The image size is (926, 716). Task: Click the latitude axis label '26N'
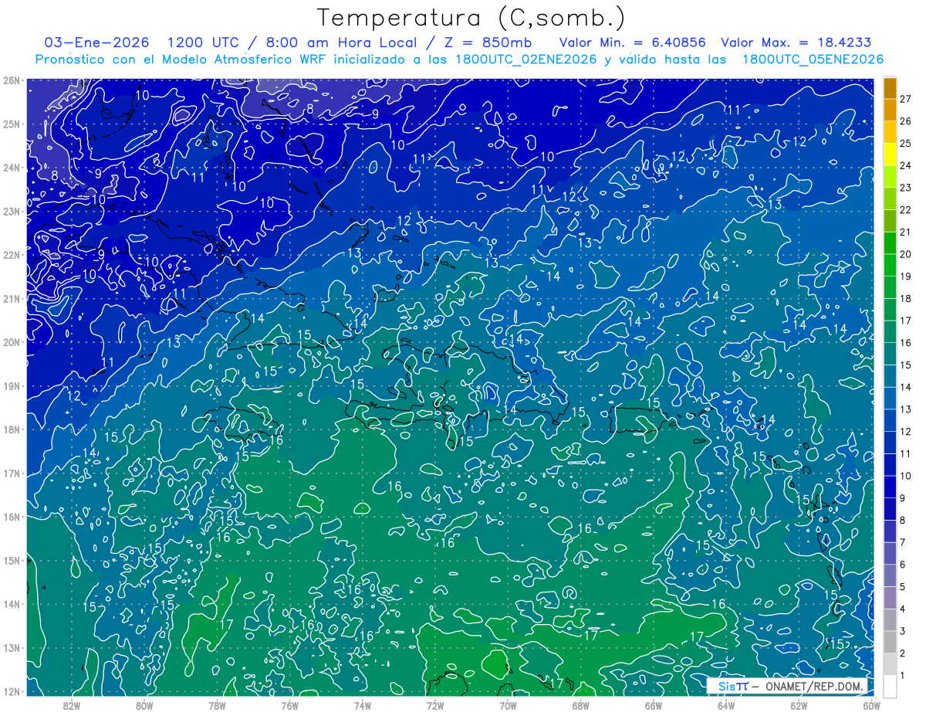click(x=12, y=80)
